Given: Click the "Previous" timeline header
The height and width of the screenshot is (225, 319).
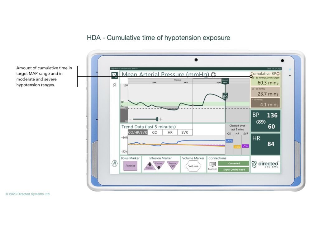Looking at the screenshot, I should (178, 80).
